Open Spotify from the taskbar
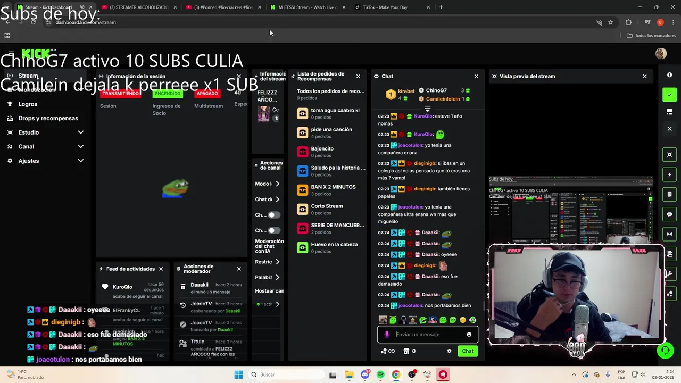The height and width of the screenshot is (383, 681). click(380, 374)
